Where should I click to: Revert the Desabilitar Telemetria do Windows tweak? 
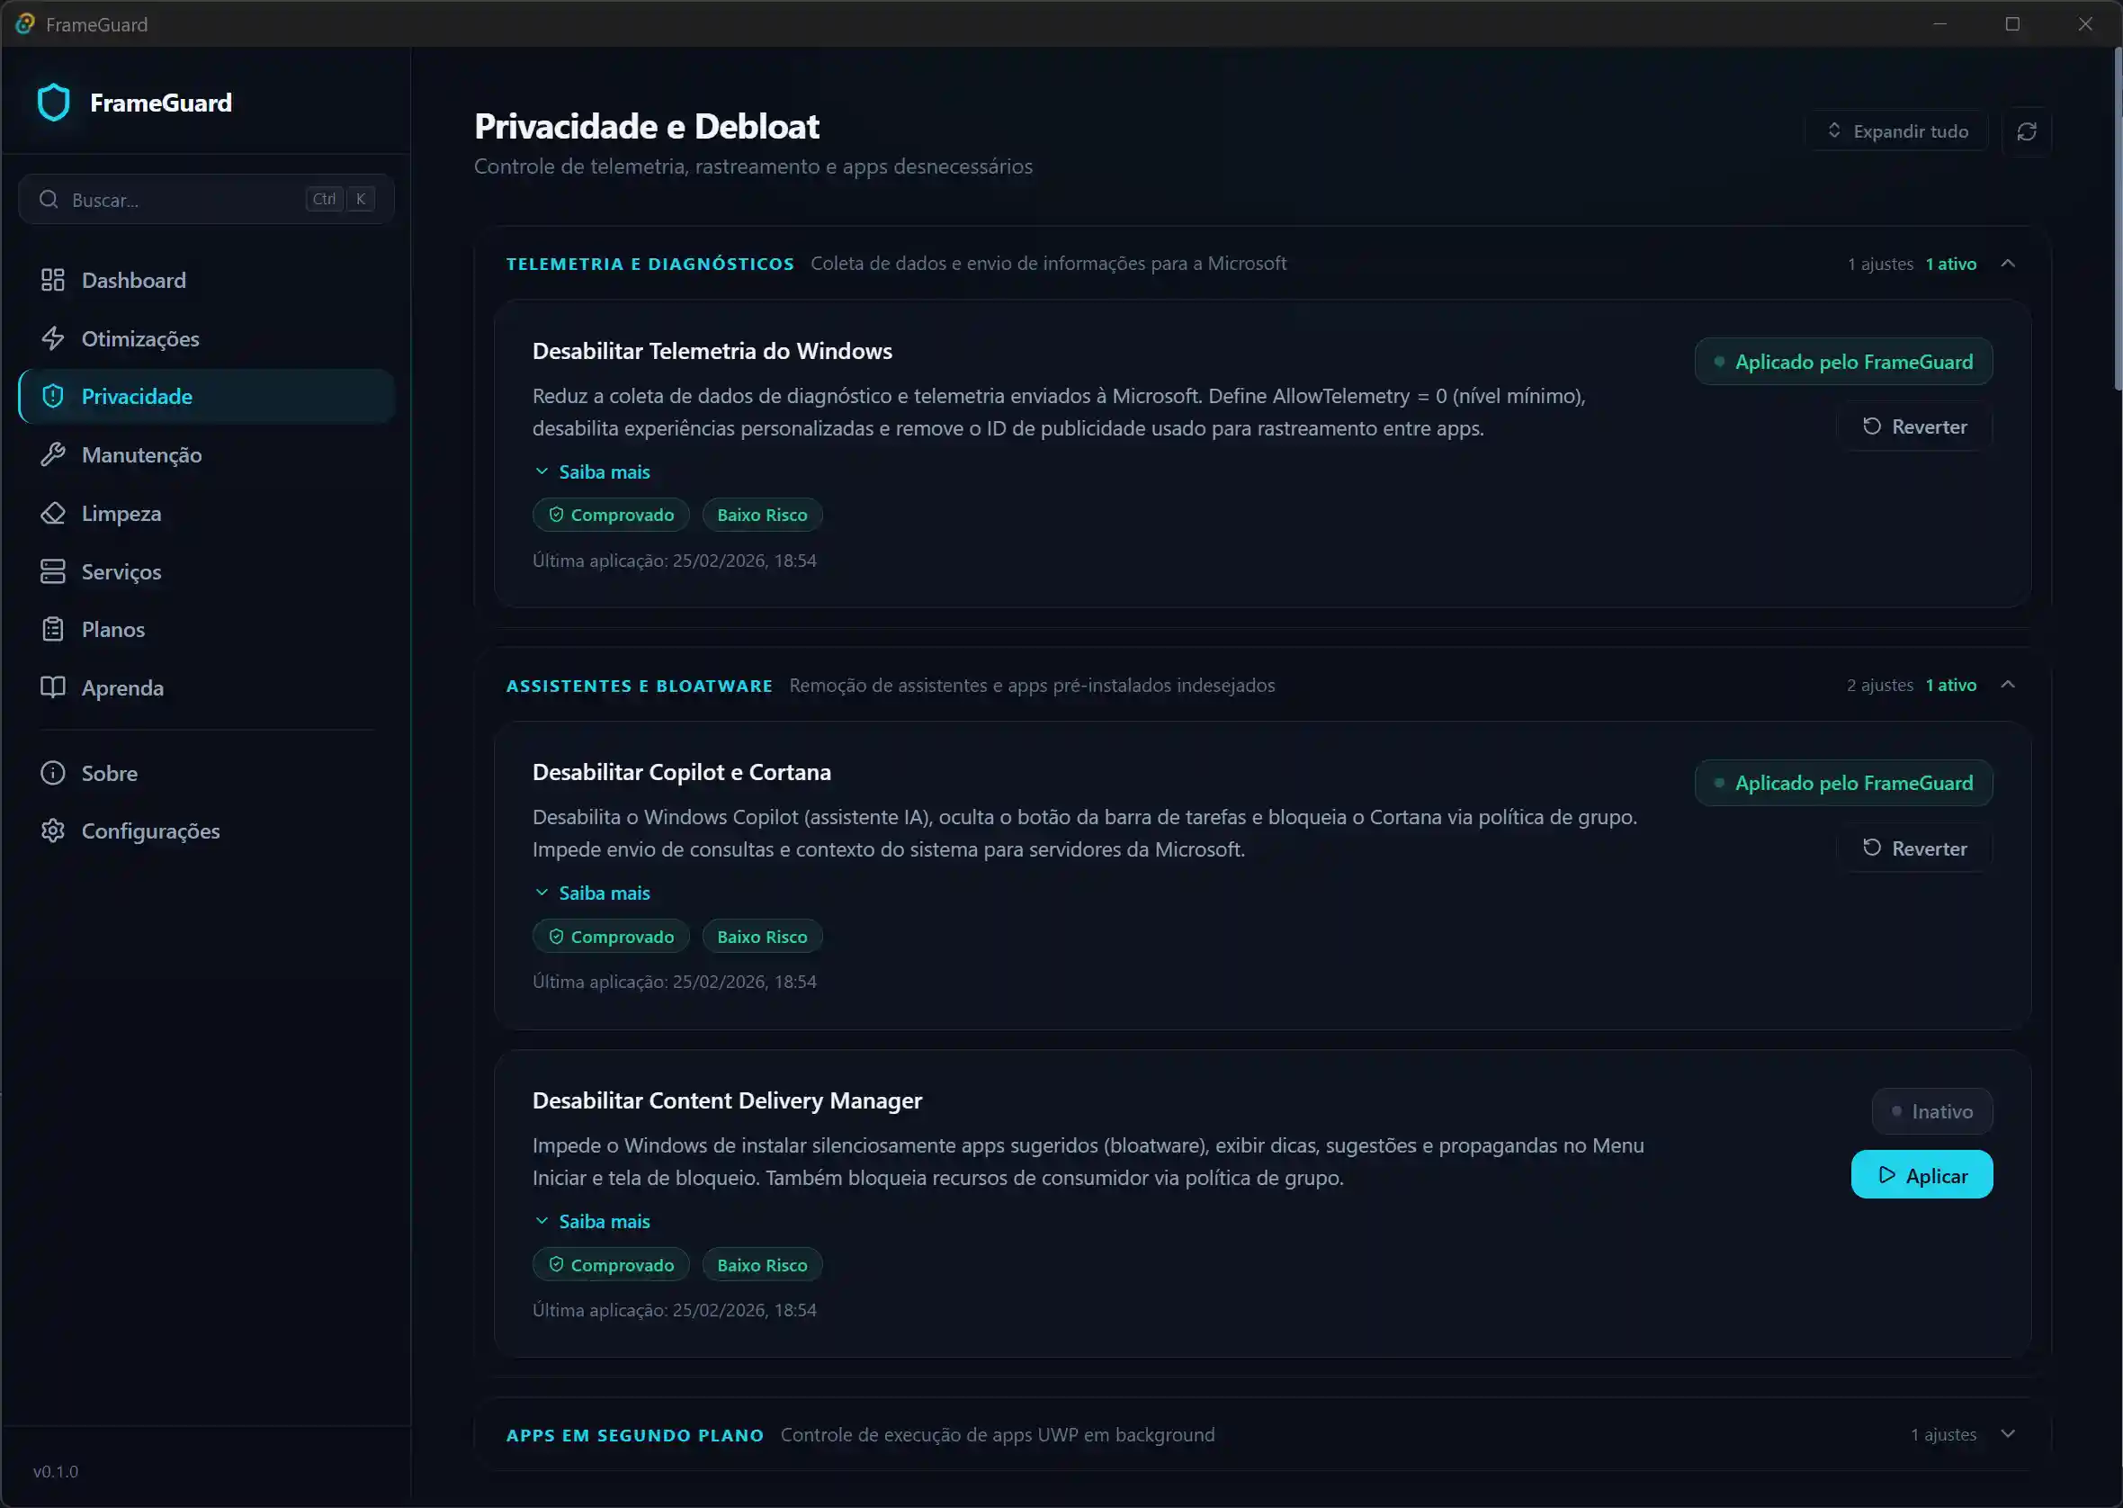click(1914, 427)
